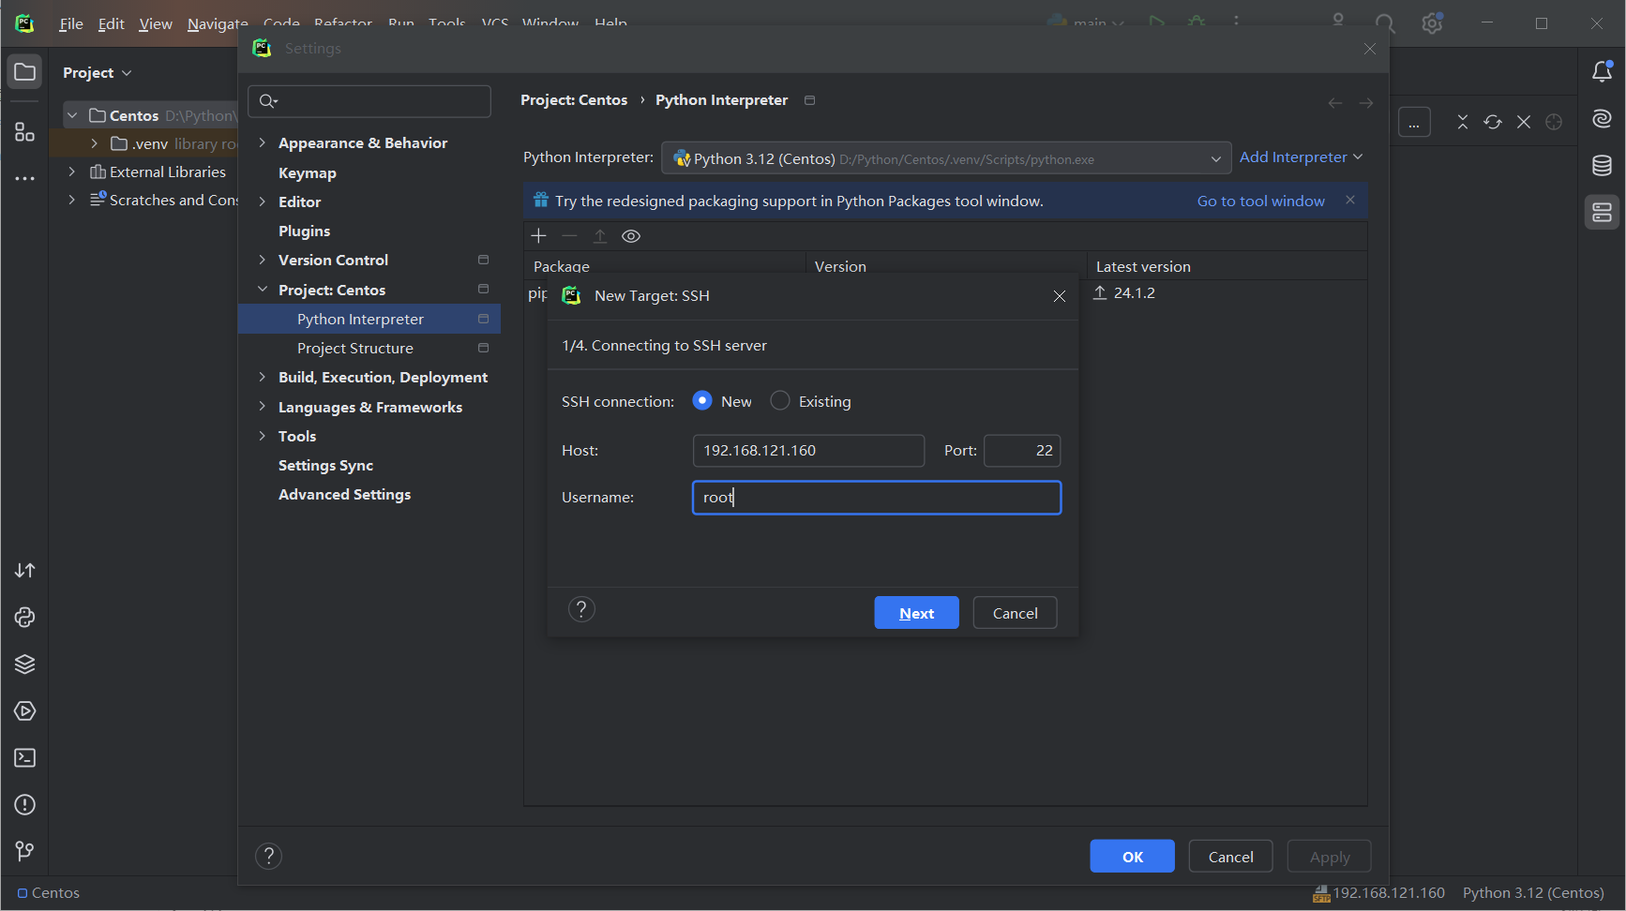Open the Git version control icon
This screenshot has width=1626, height=911.
pos(25,851)
